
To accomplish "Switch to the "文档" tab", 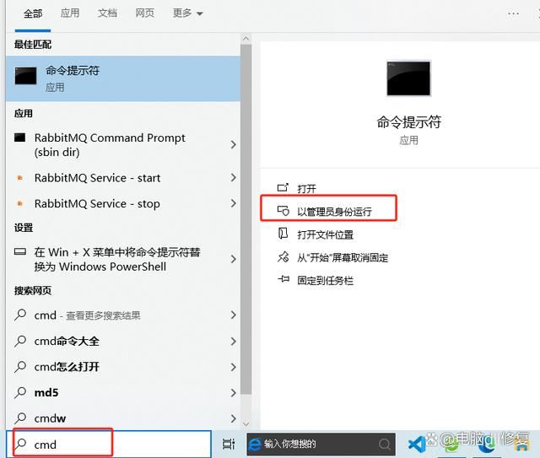I will pos(107,13).
